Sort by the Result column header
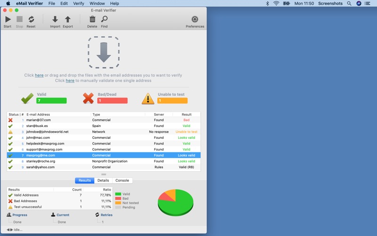 187,114
